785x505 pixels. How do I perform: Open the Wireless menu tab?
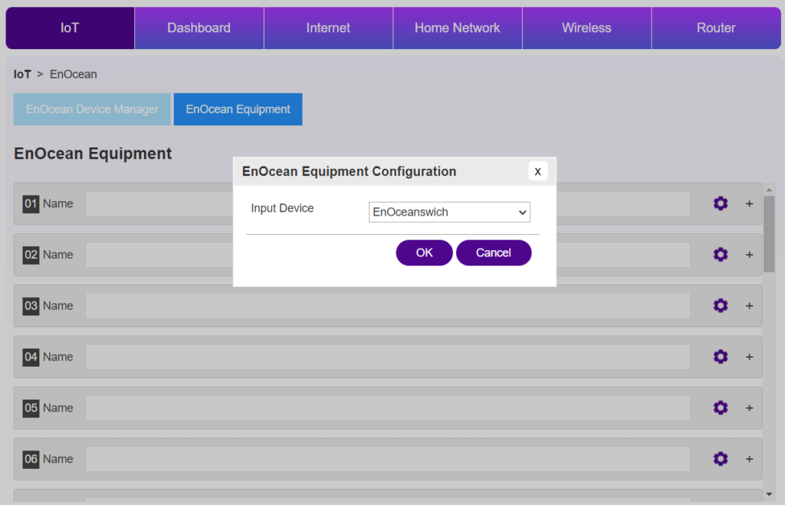pos(586,28)
